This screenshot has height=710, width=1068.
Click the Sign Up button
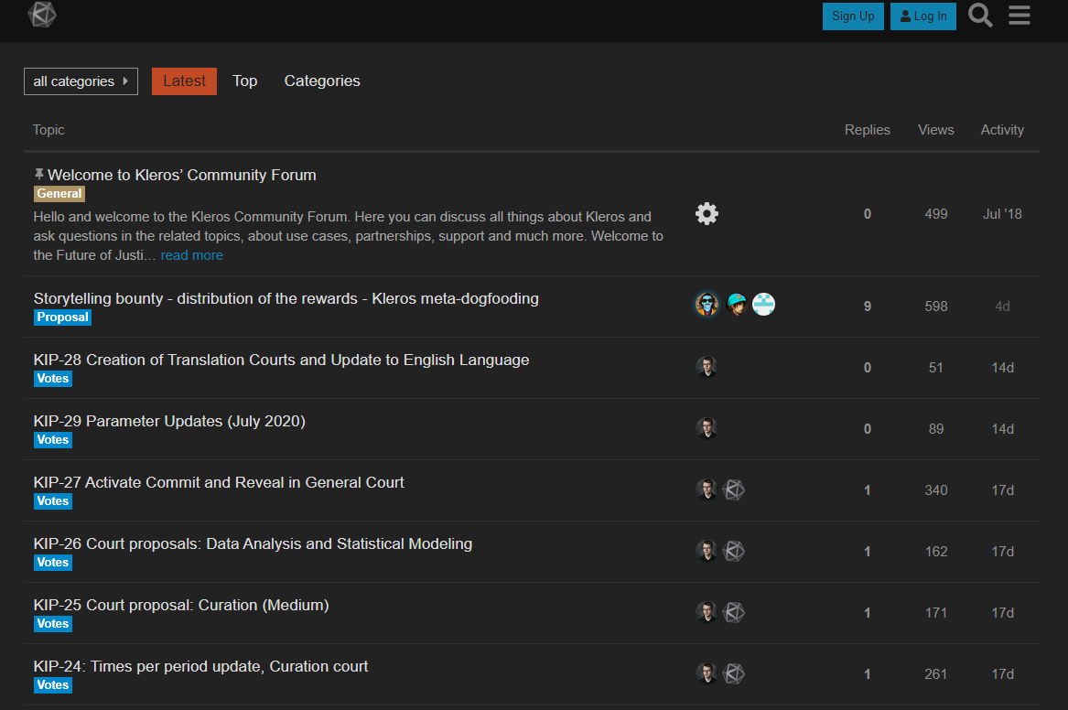(853, 16)
